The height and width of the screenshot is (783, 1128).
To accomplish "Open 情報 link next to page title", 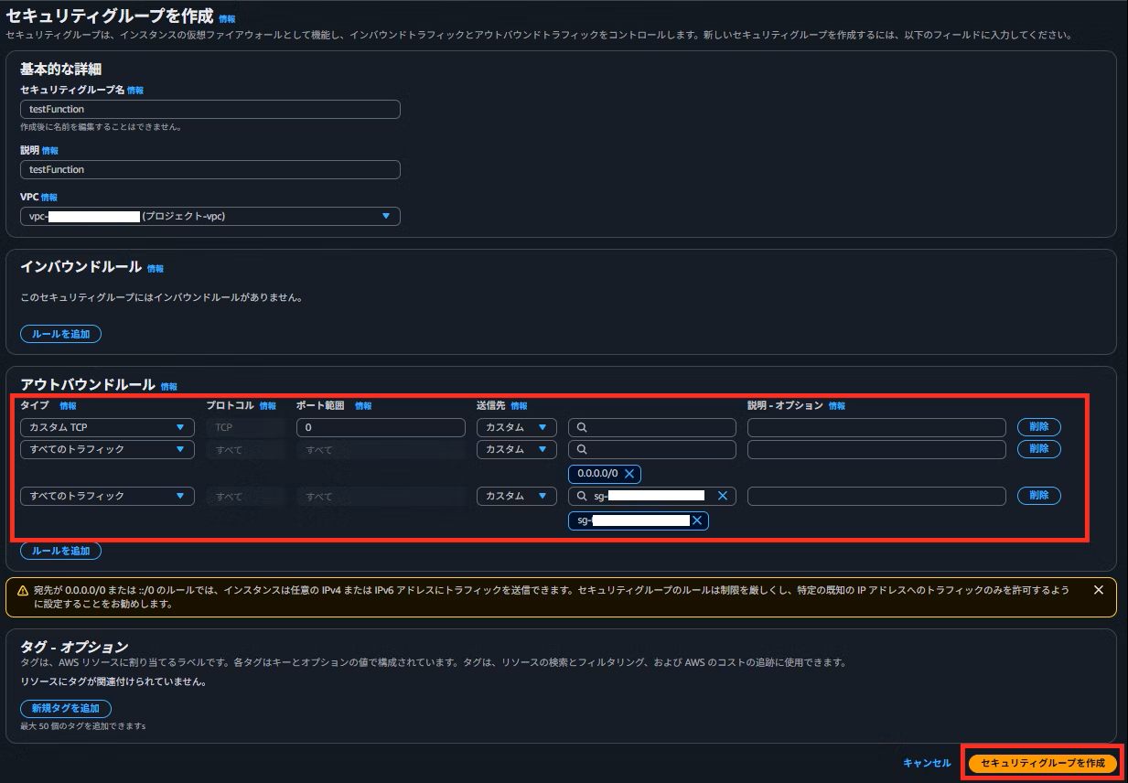I will coord(227,18).
